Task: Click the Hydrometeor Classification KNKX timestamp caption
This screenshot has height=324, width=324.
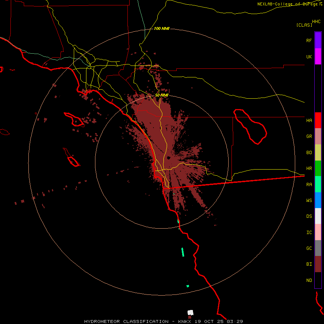Action: [163, 321]
